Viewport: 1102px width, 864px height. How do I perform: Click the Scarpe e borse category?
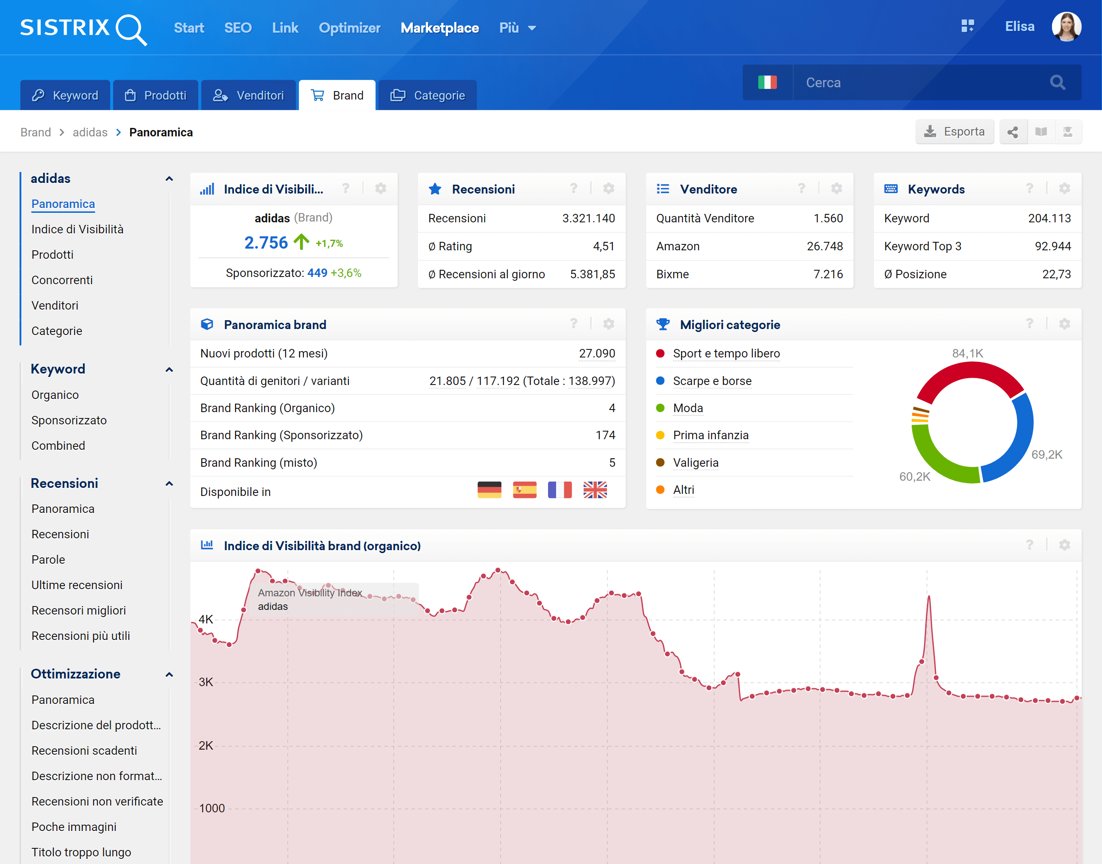(x=712, y=381)
